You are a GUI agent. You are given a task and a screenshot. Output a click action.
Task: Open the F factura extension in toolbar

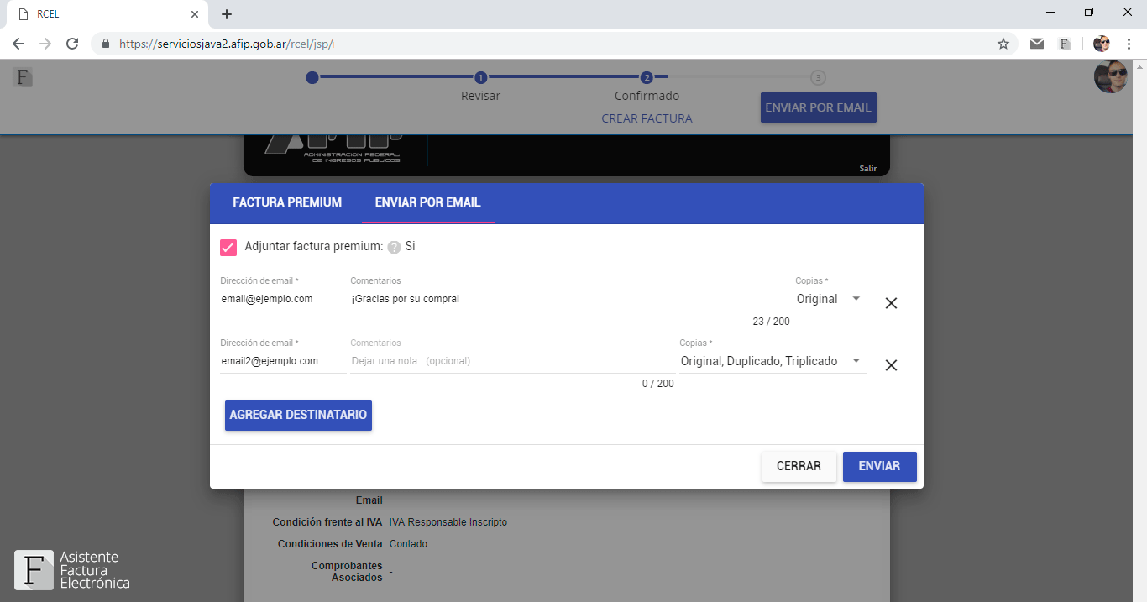(x=1065, y=44)
